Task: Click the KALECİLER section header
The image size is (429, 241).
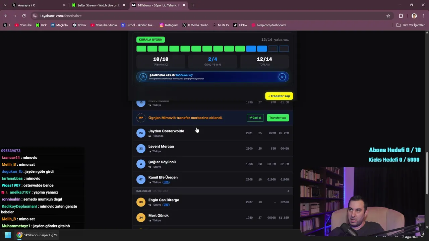Action: pos(212,191)
